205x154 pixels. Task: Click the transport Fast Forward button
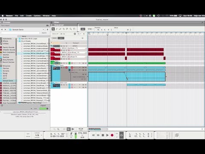98,135
